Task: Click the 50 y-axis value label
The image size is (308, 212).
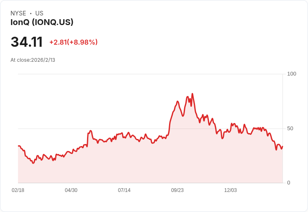Action: point(290,128)
